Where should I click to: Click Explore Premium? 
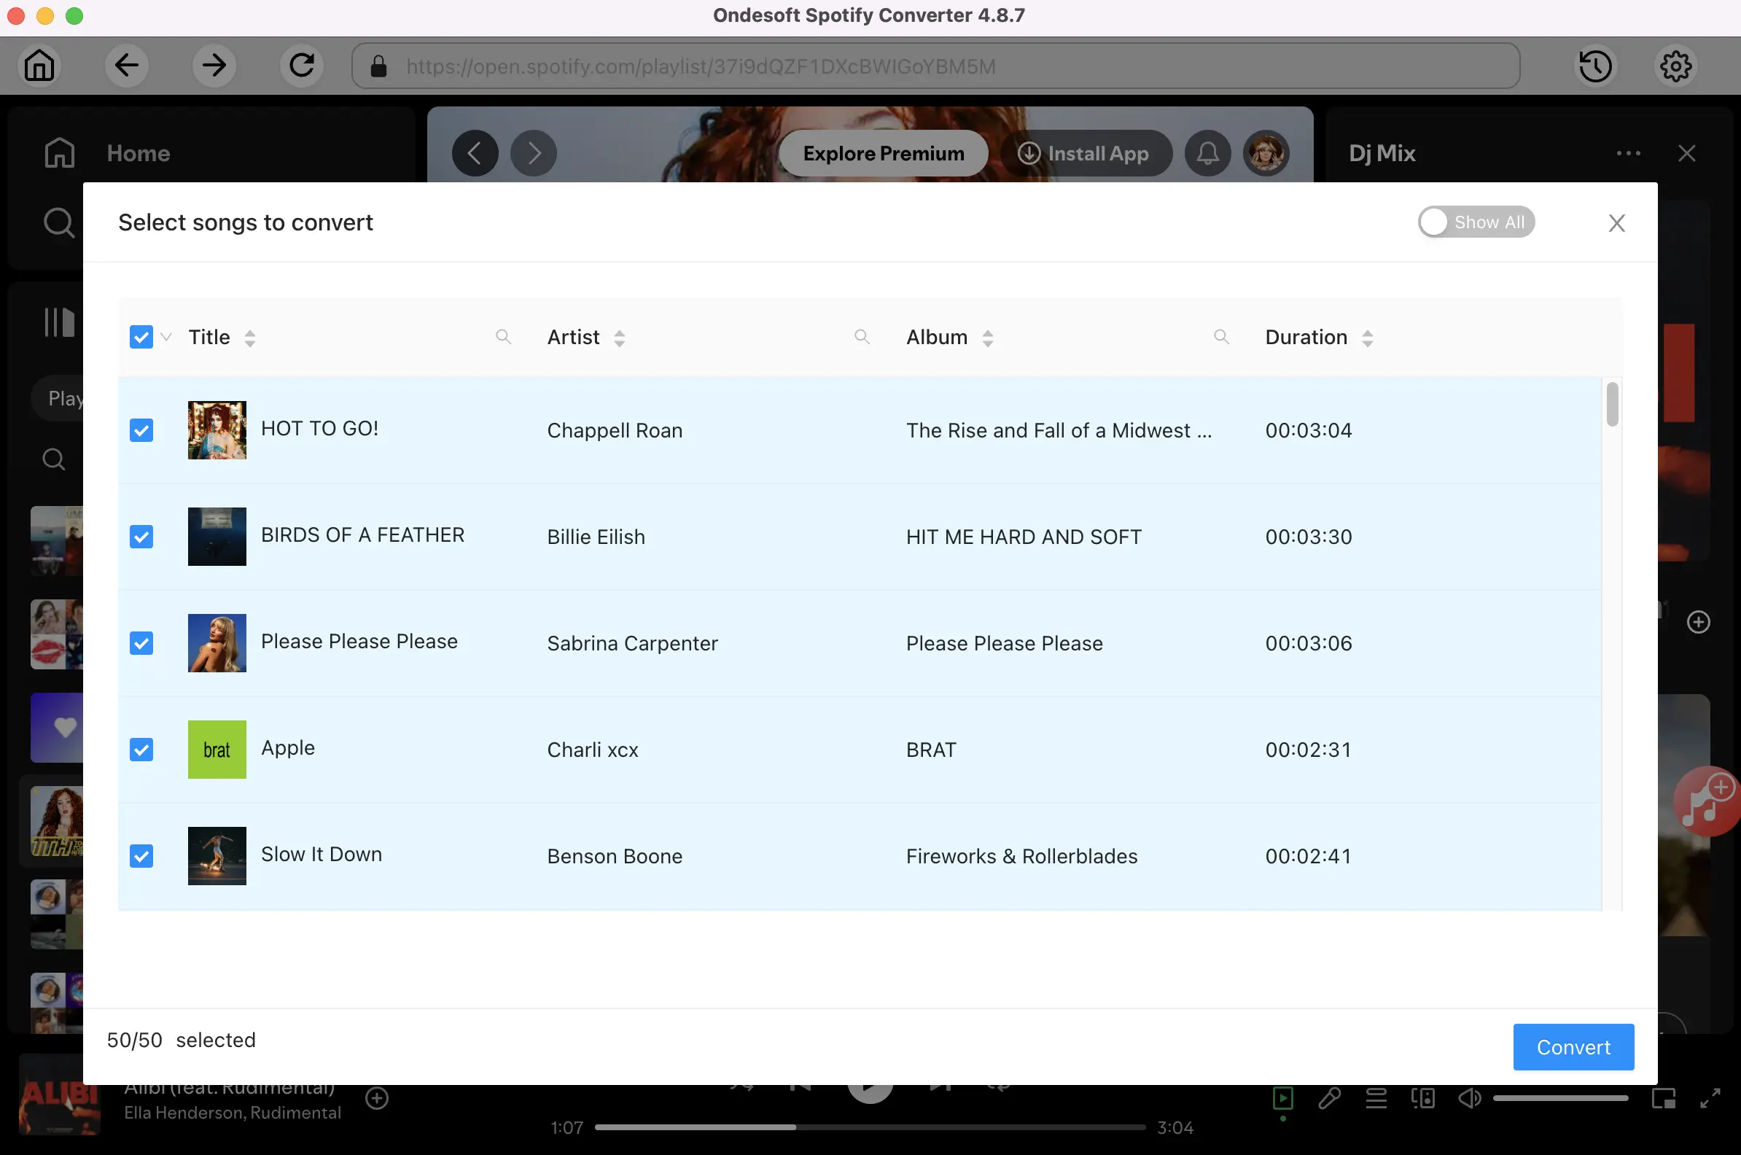pos(883,153)
